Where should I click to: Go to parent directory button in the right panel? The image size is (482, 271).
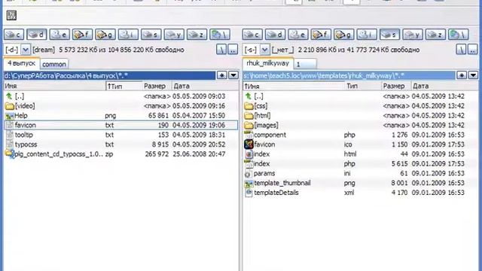click(x=472, y=50)
